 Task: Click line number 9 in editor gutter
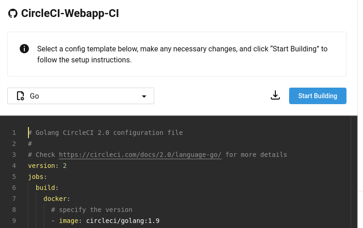coord(14,221)
